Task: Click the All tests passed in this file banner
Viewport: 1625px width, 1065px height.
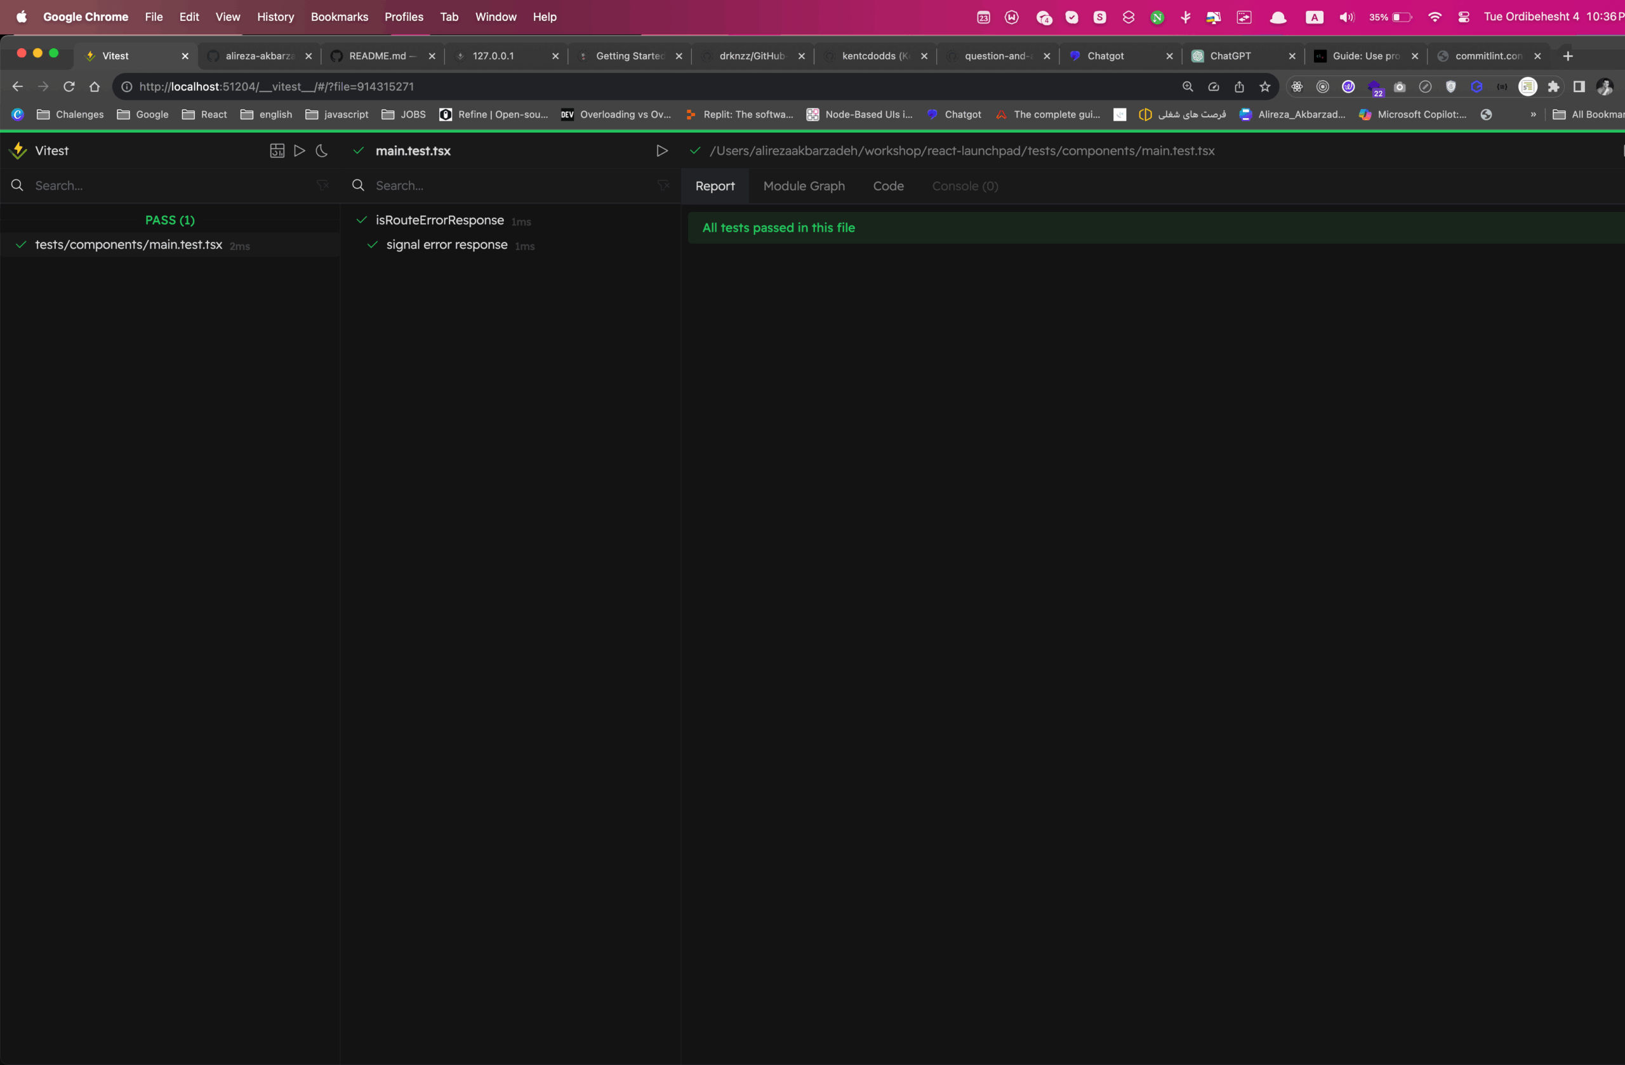Action: pyautogui.click(x=1155, y=227)
